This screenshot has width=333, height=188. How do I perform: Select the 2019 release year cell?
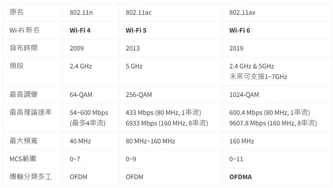277,48
